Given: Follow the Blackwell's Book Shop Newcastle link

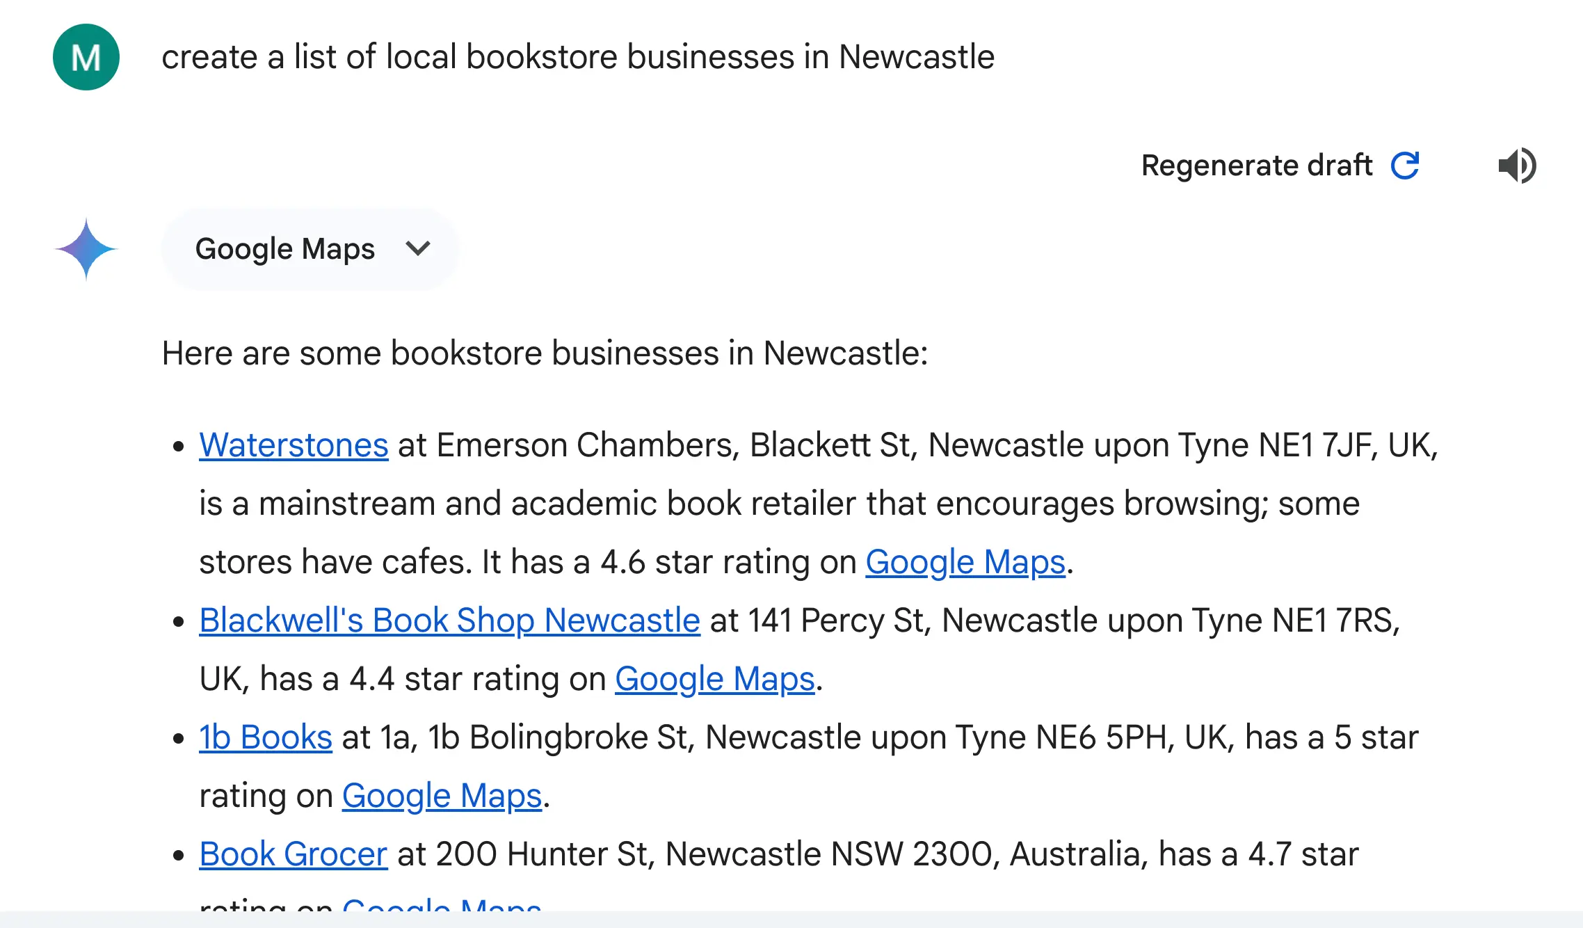Looking at the screenshot, I should pyautogui.click(x=449, y=621).
